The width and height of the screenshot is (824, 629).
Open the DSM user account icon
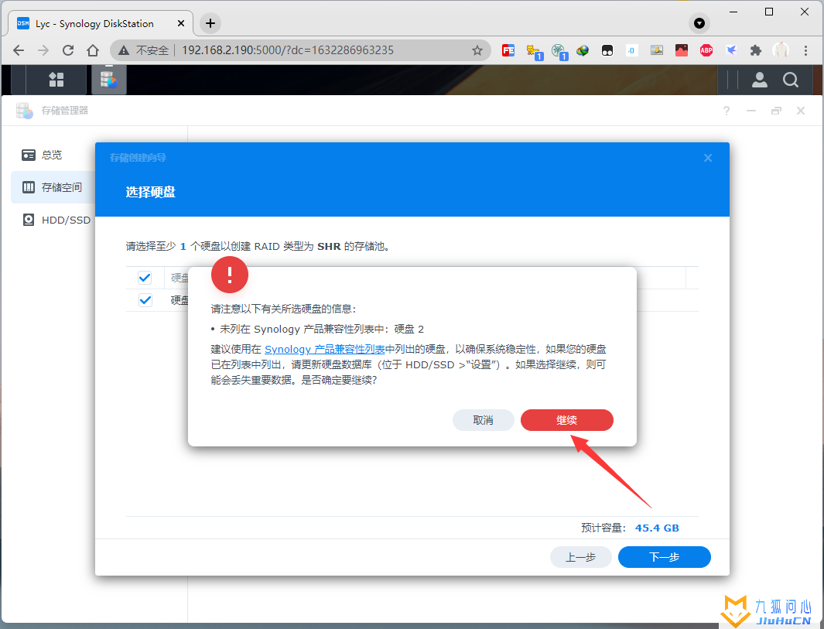click(x=759, y=80)
